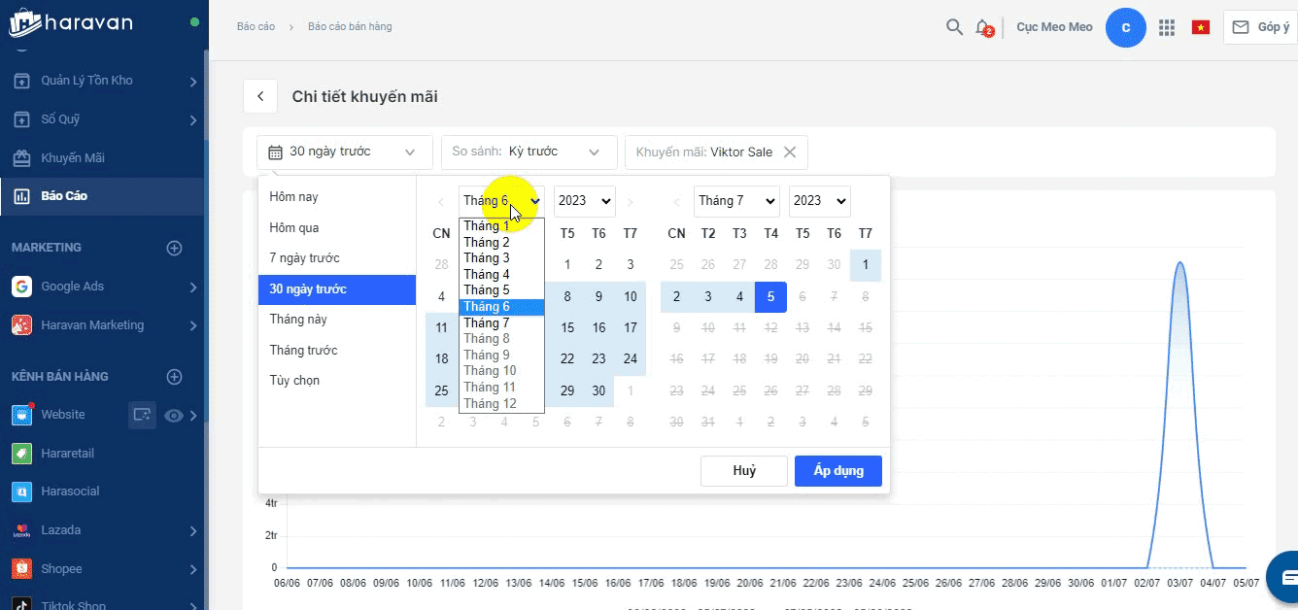Add a new Marketing app

pos(175,248)
